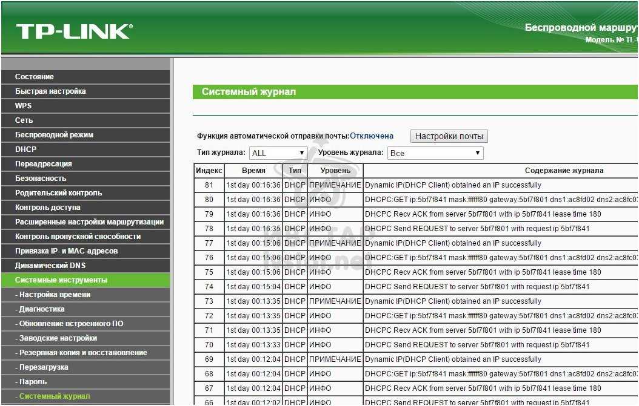This screenshot has height=406, width=639.
Task: Open the Уровень журнала dropdown
Action: [435, 153]
